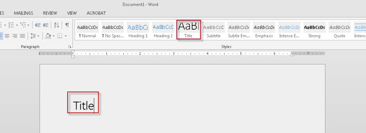This screenshot has width=366, height=133.
Task: Click the Borders icon
Action: click(60, 36)
